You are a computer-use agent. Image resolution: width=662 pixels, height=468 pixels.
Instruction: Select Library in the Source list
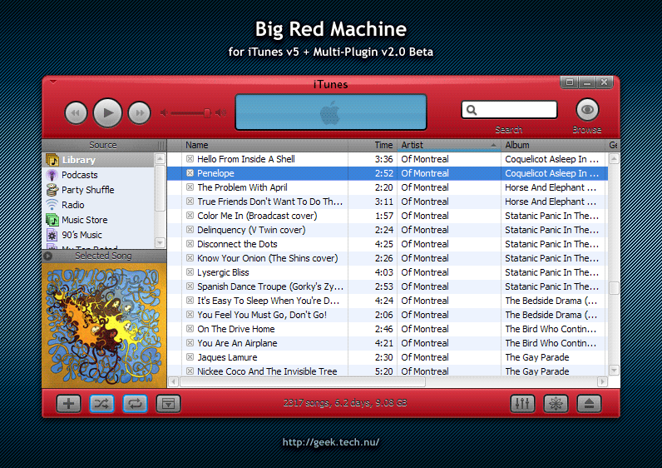pos(99,160)
